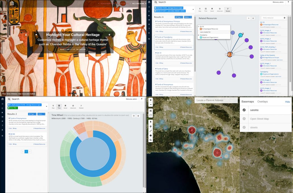Select the location marker draw tool
293x193 pixels.
[150, 126]
